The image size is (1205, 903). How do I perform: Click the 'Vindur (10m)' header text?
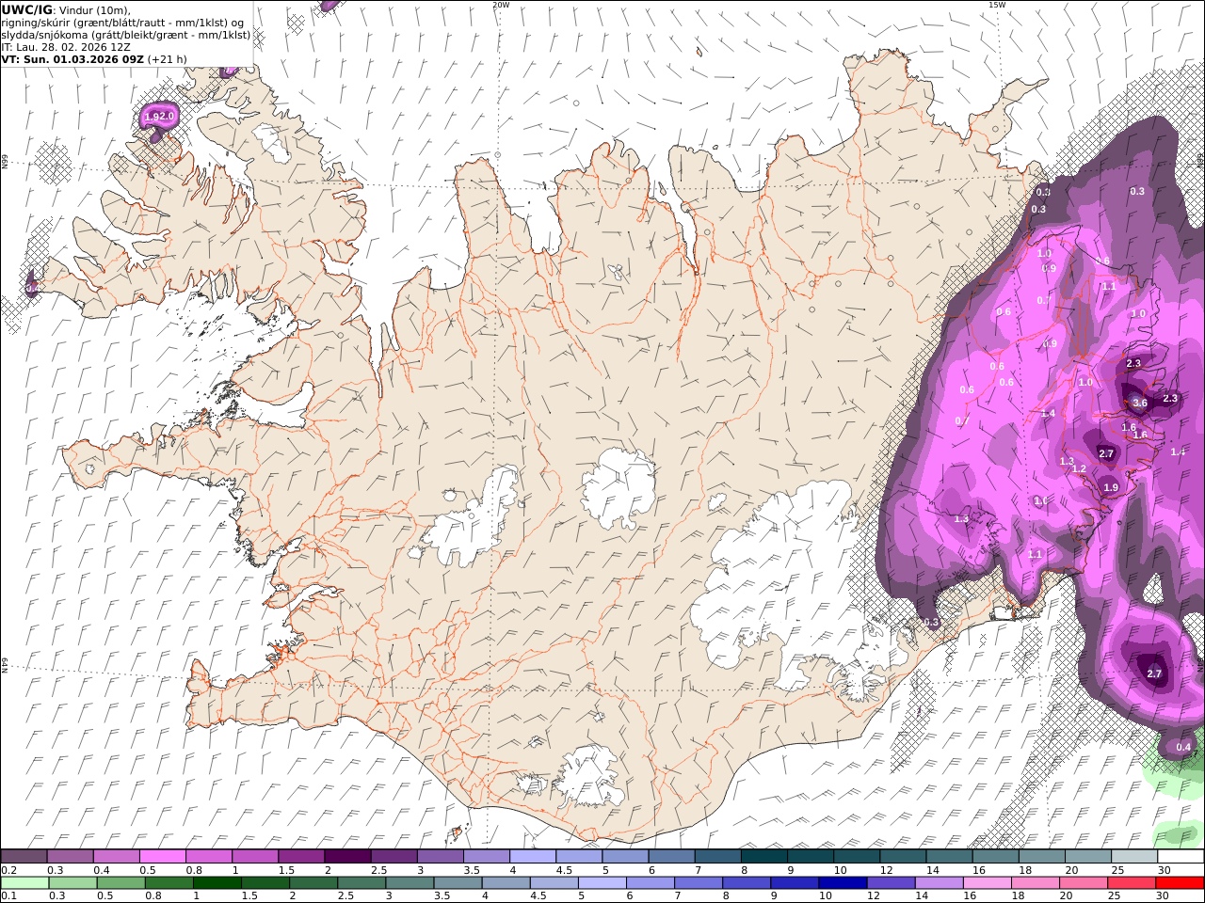click(x=95, y=9)
